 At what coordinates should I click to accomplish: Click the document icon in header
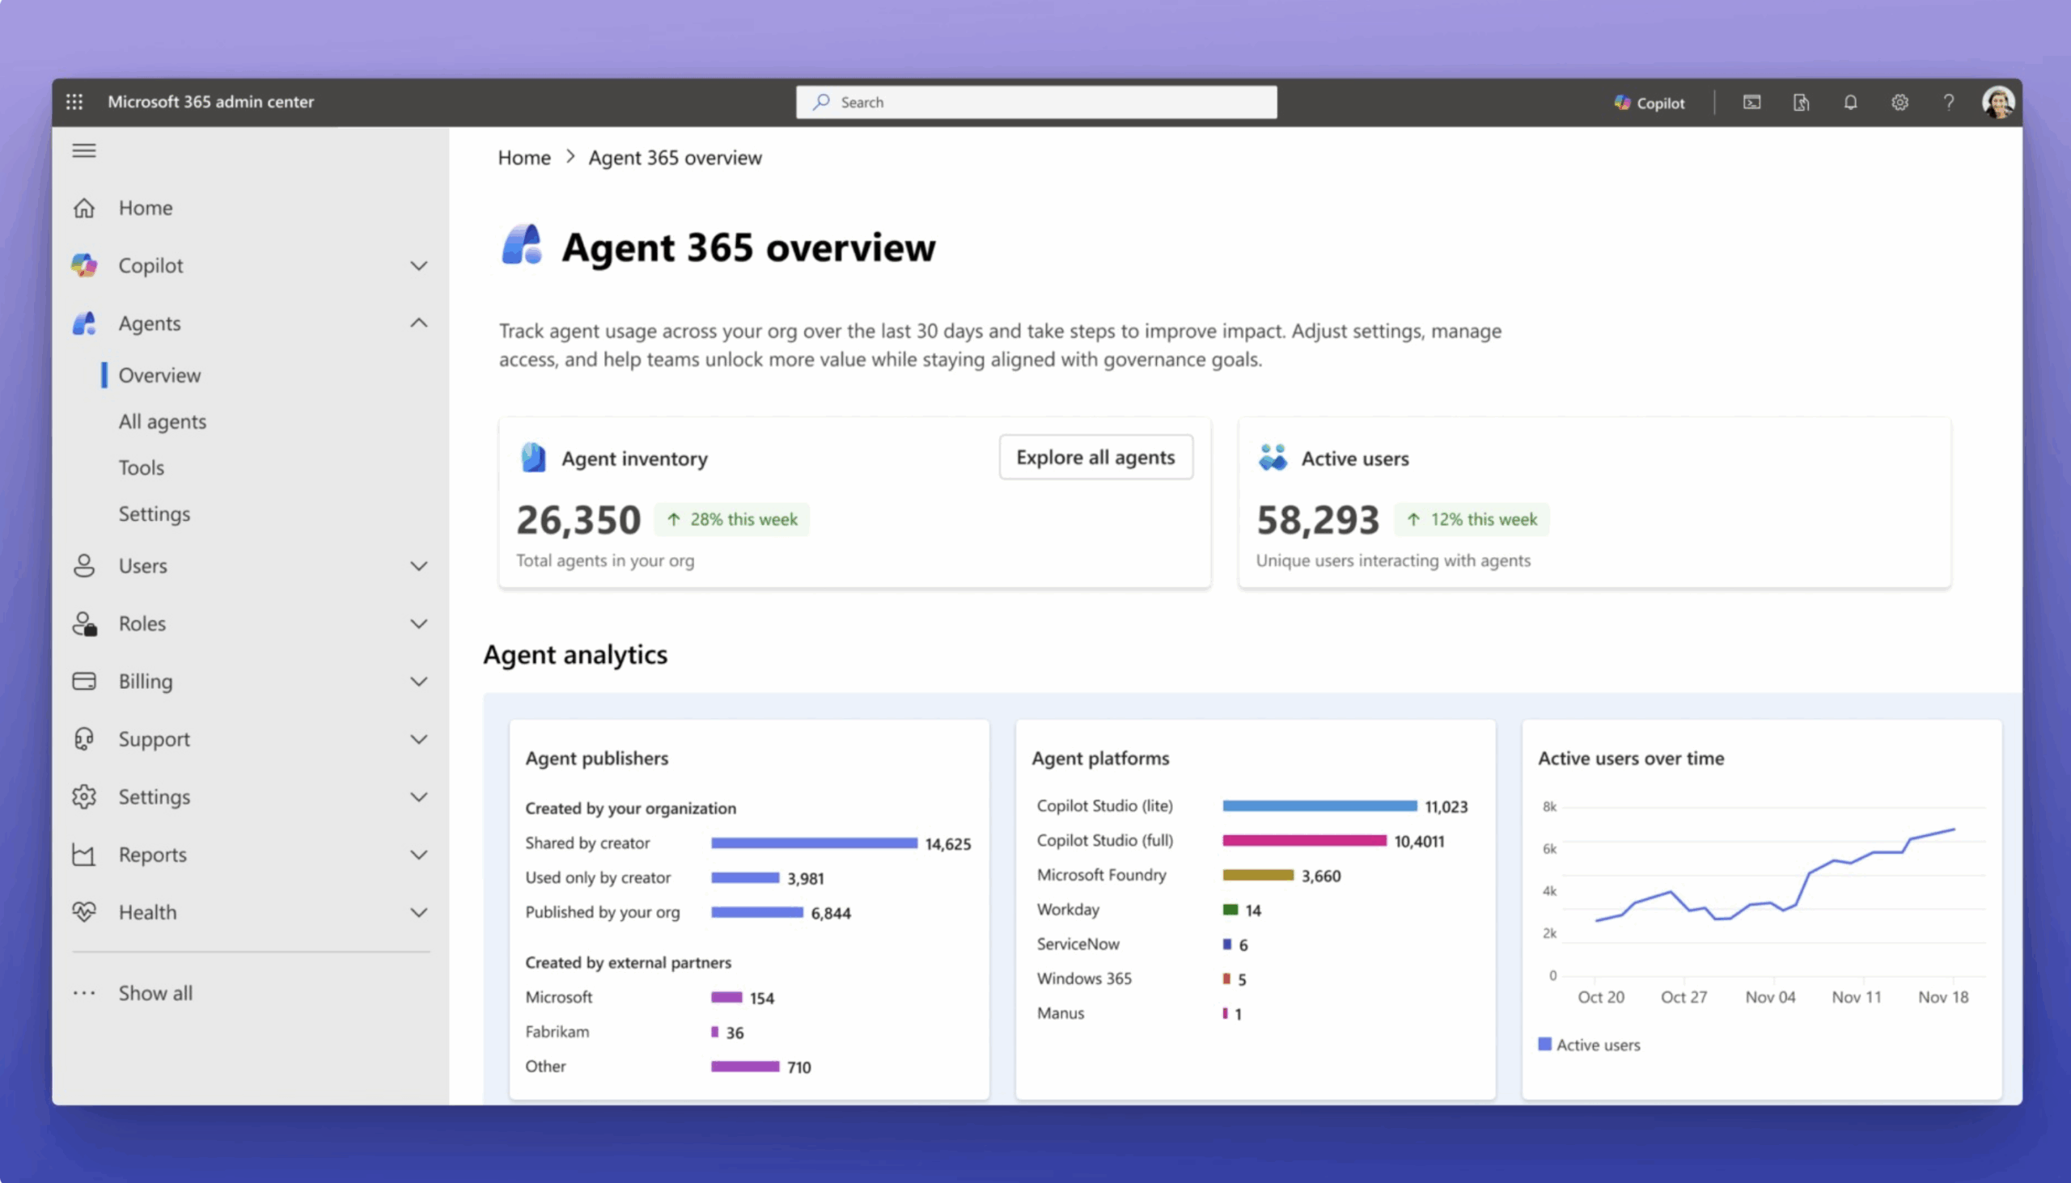coord(1801,103)
